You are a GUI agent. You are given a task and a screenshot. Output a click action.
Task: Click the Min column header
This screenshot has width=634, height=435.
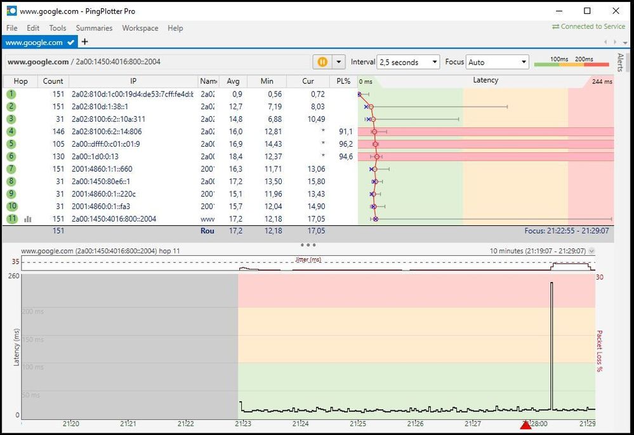click(267, 81)
